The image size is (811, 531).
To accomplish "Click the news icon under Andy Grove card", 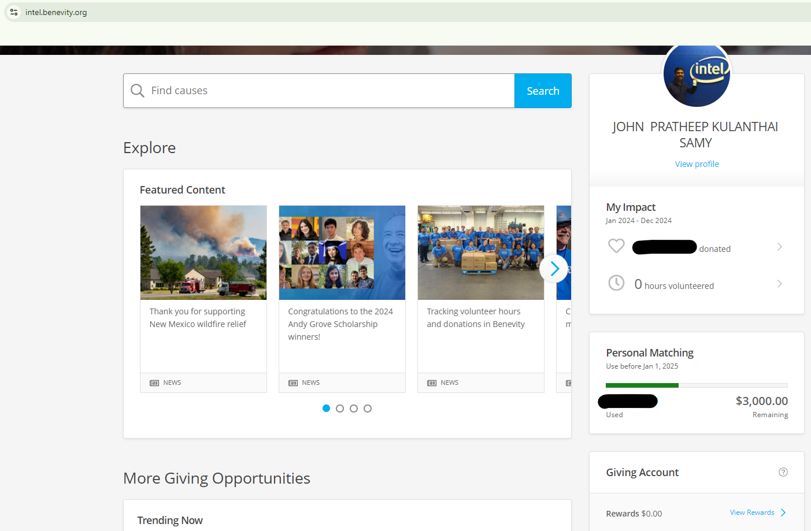I will point(293,383).
